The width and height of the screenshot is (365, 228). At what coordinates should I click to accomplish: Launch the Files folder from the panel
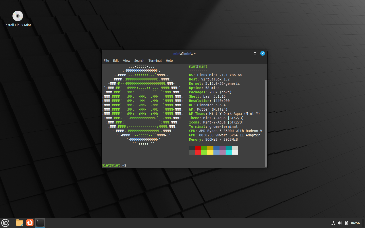coord(20,223)
